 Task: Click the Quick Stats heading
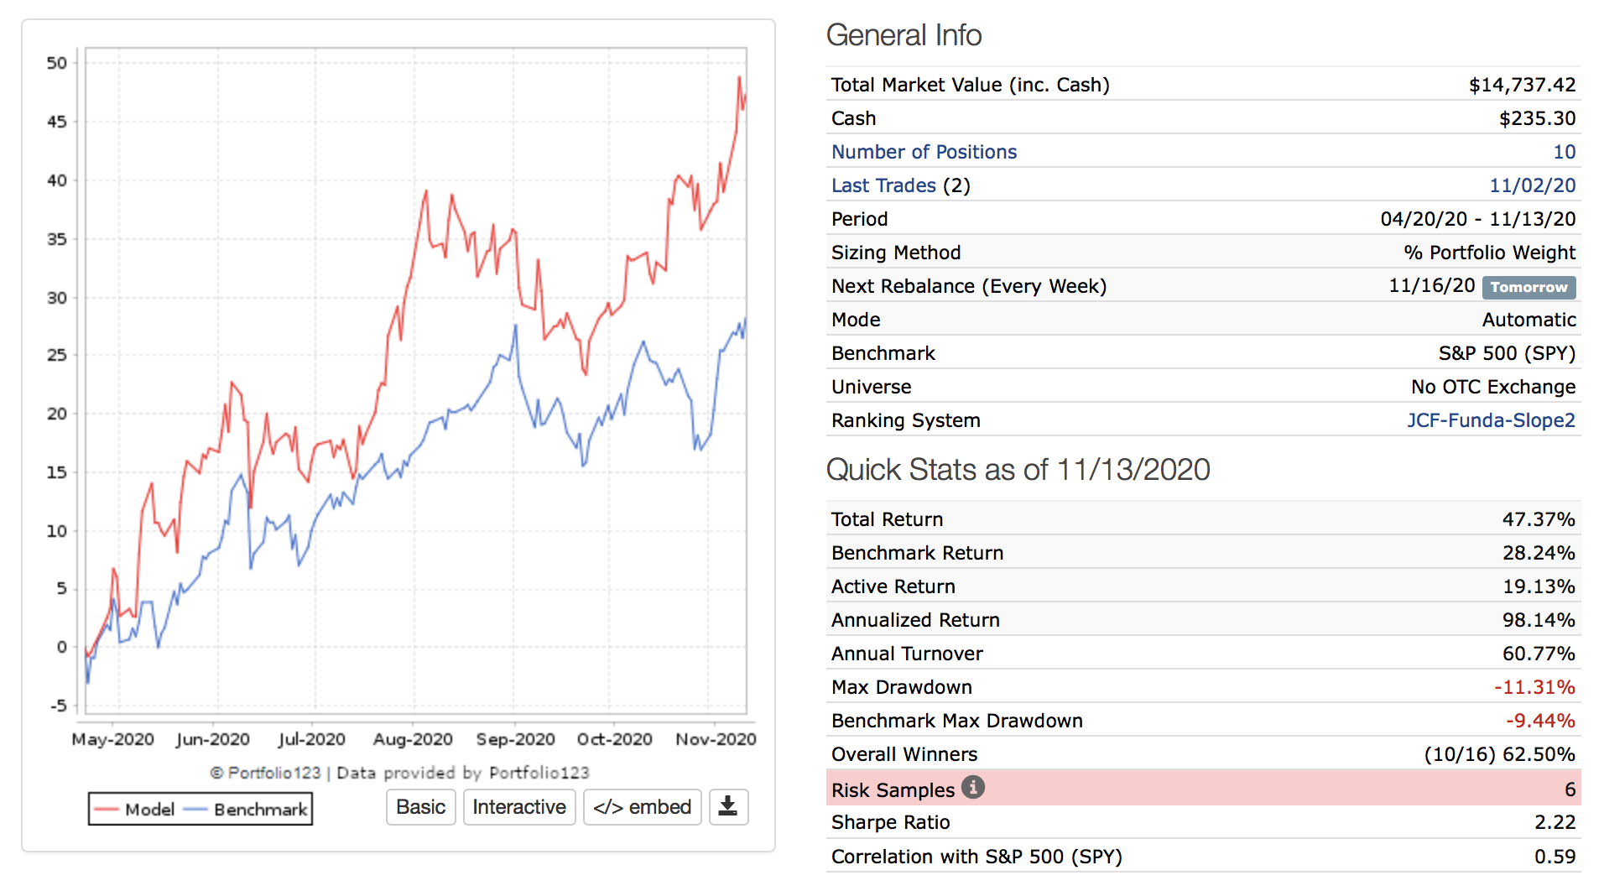[x=1017, y=470]
